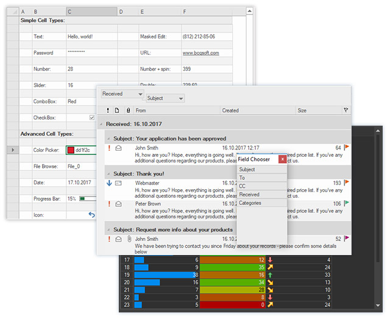Close the Field Chooser window
The width and height of the screenshot is (390, 324).
(283, 159)
